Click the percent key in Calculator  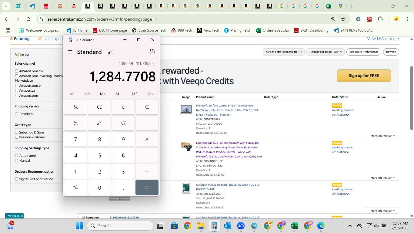(76, 107)
